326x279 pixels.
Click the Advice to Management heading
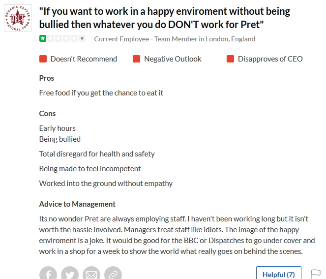[x=77, y=204]
